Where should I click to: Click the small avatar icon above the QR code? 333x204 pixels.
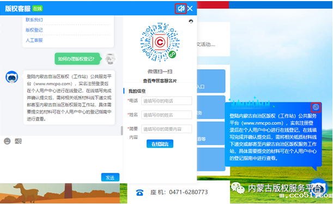click(191, 21)
